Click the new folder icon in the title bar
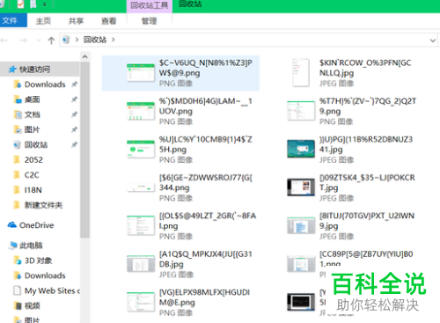Image resolution: width=440 pixels, height=323 pixels. point(33,4)
